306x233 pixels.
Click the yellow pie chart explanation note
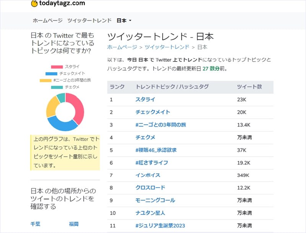coord(65,152)
